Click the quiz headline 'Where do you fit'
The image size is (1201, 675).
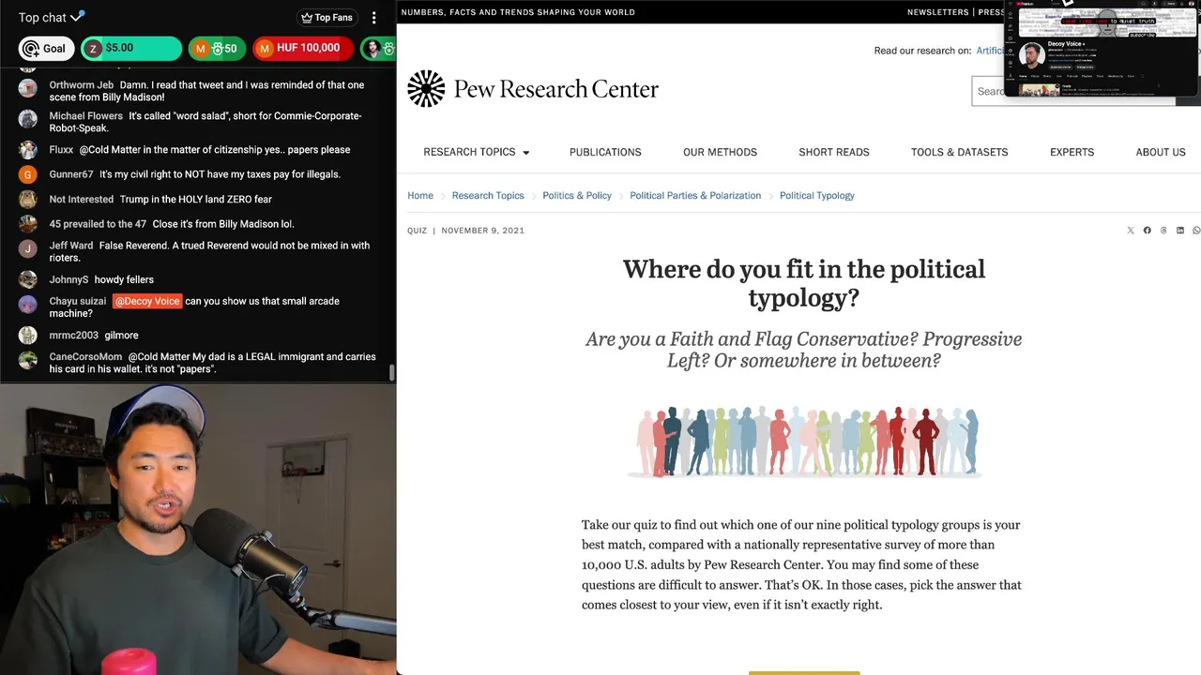coord(803,283)
